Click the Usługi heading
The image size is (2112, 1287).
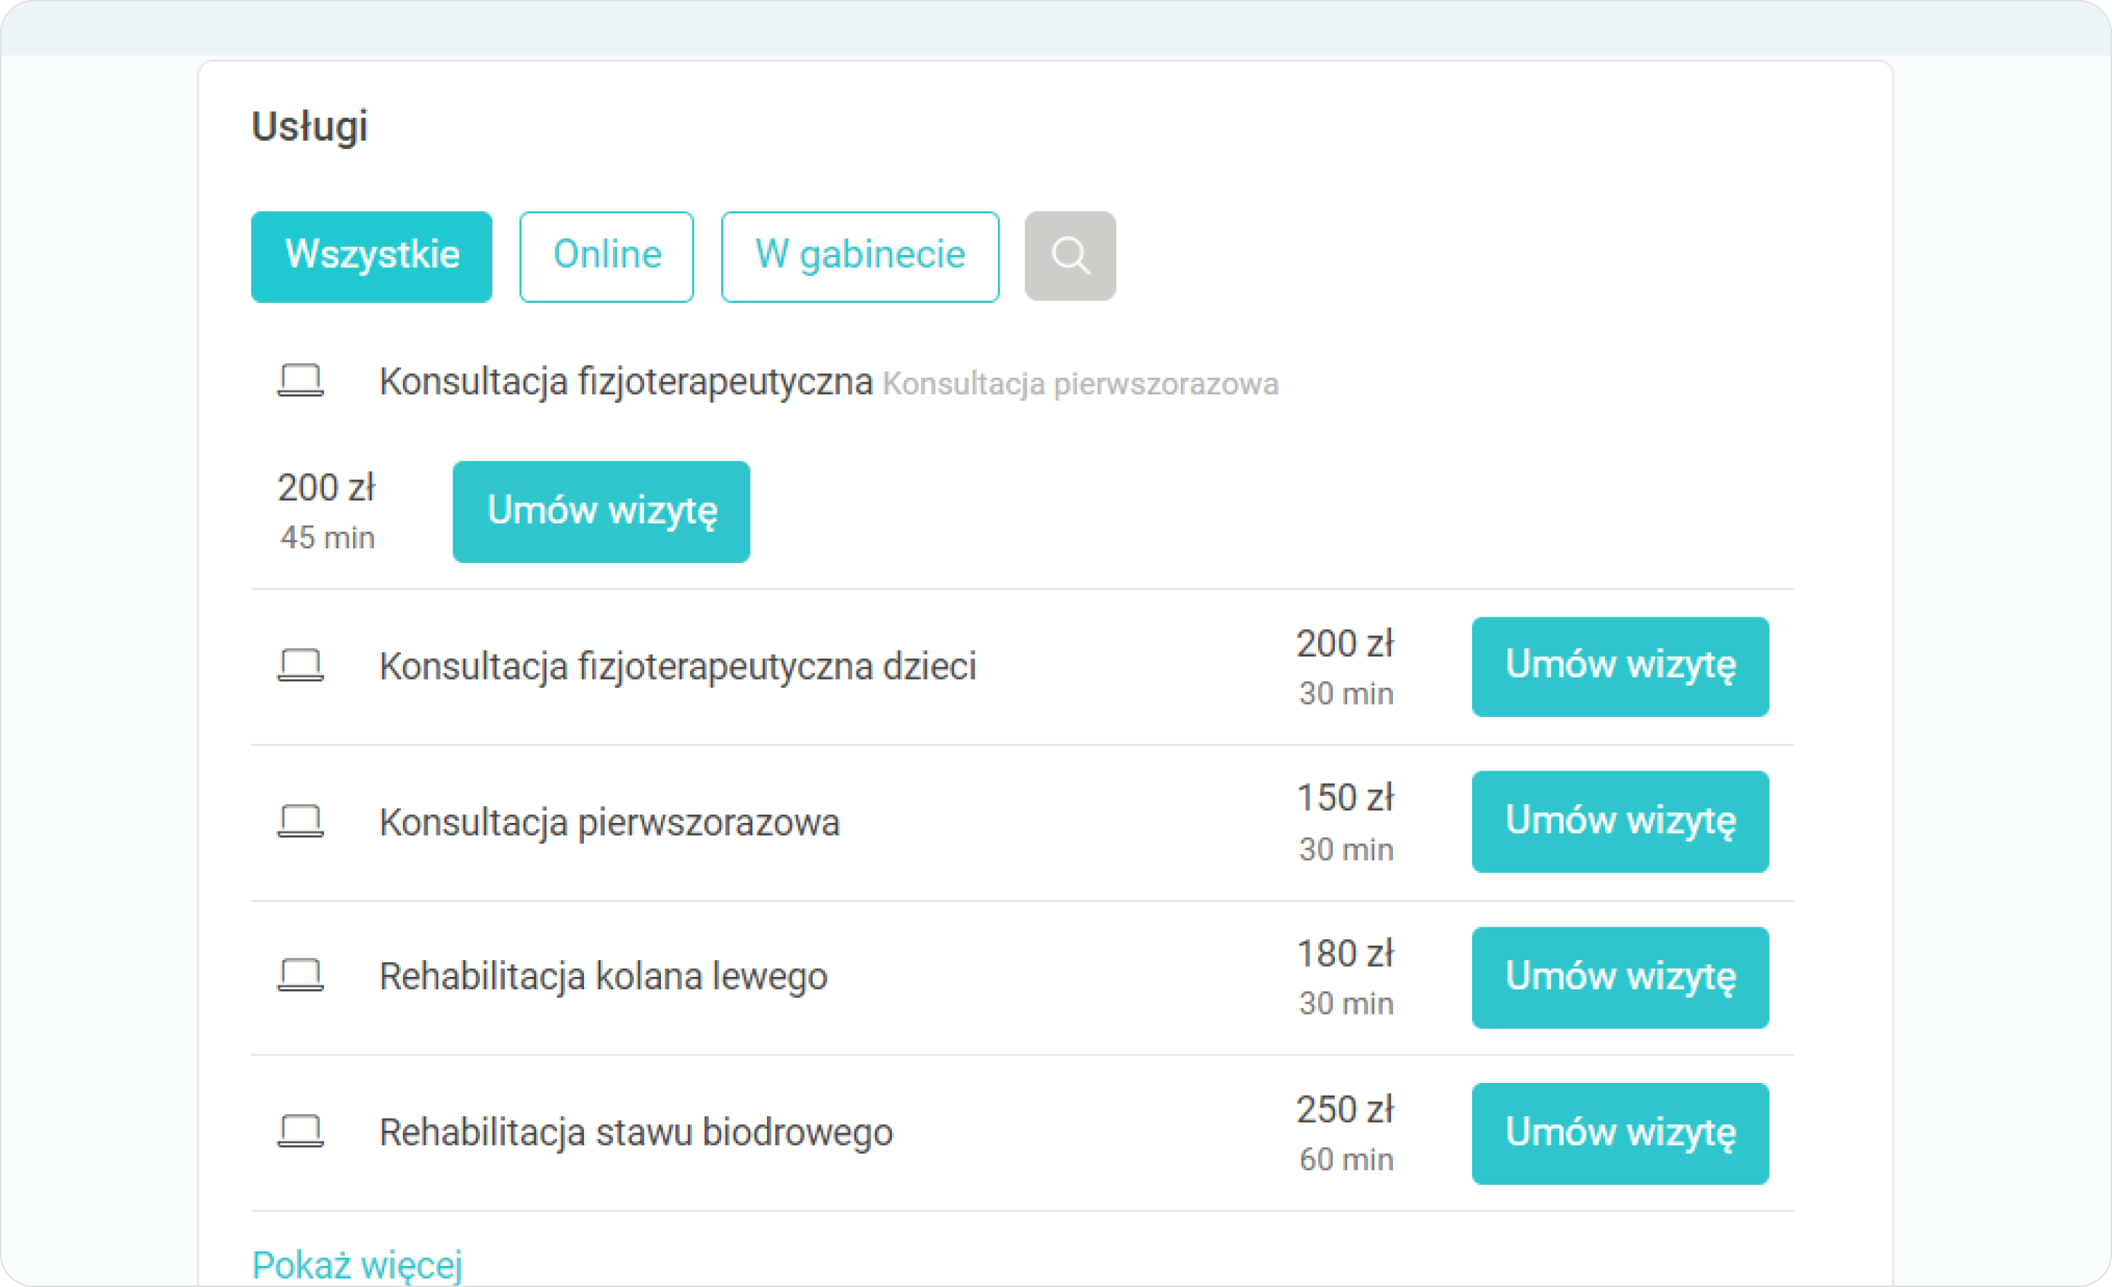309,127
